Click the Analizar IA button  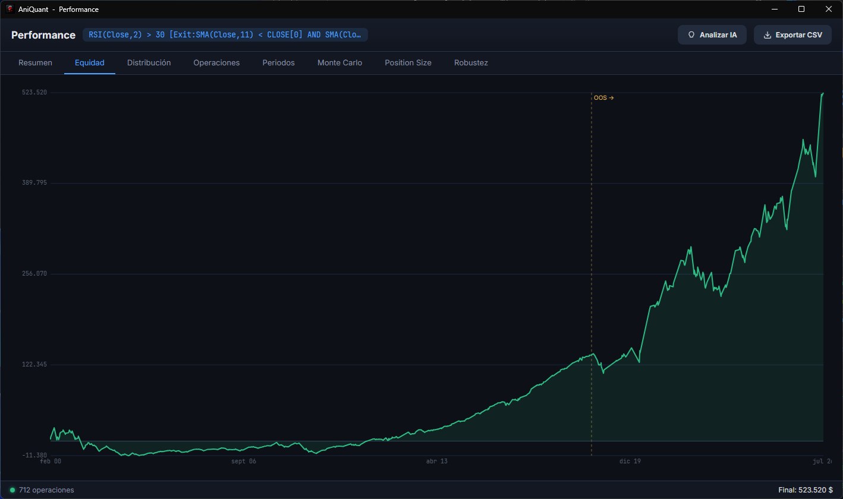(713, 35)
